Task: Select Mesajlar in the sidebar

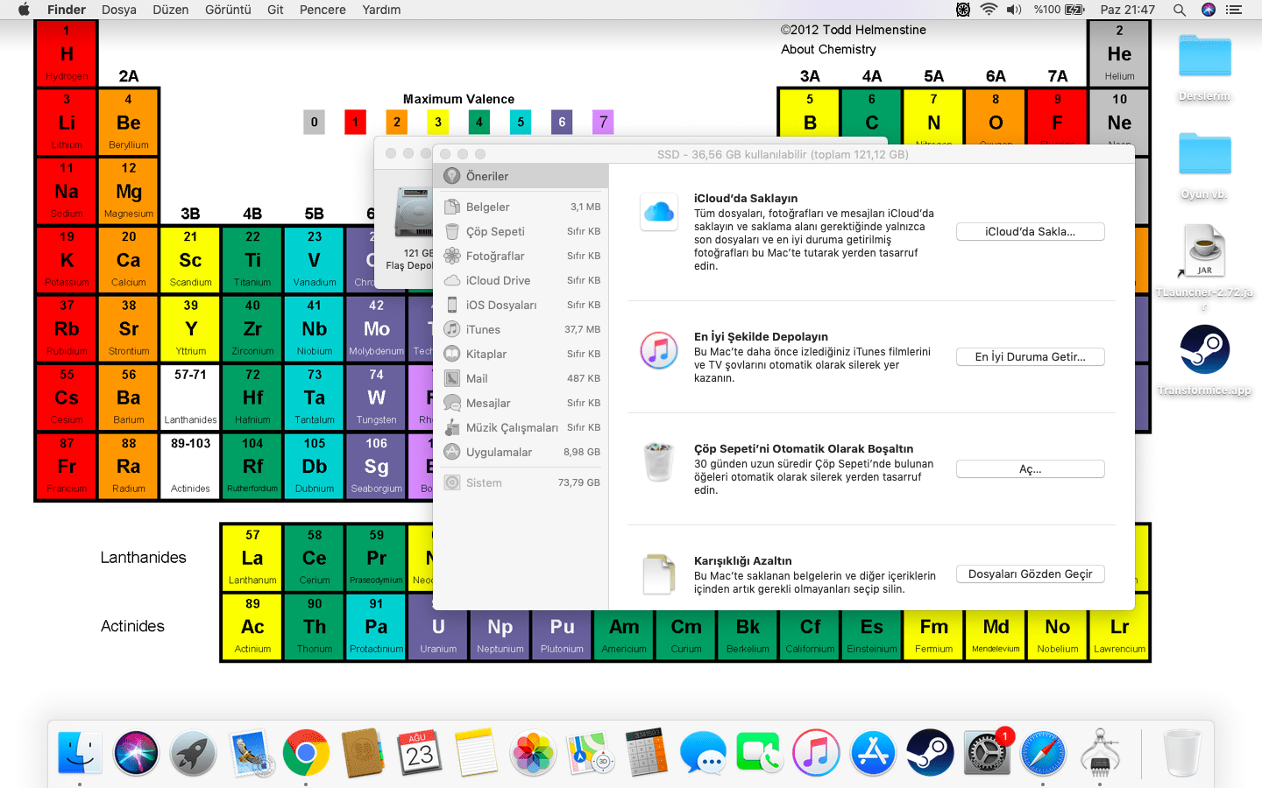Action: [521, 404]
